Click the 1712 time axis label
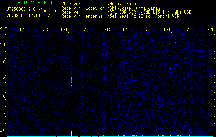216x137 pixels. coord(44,30)
